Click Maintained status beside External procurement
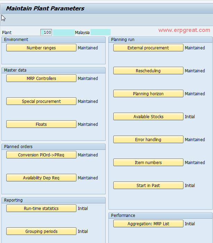Viewport: 213px width, 243px height. [195, 48]
